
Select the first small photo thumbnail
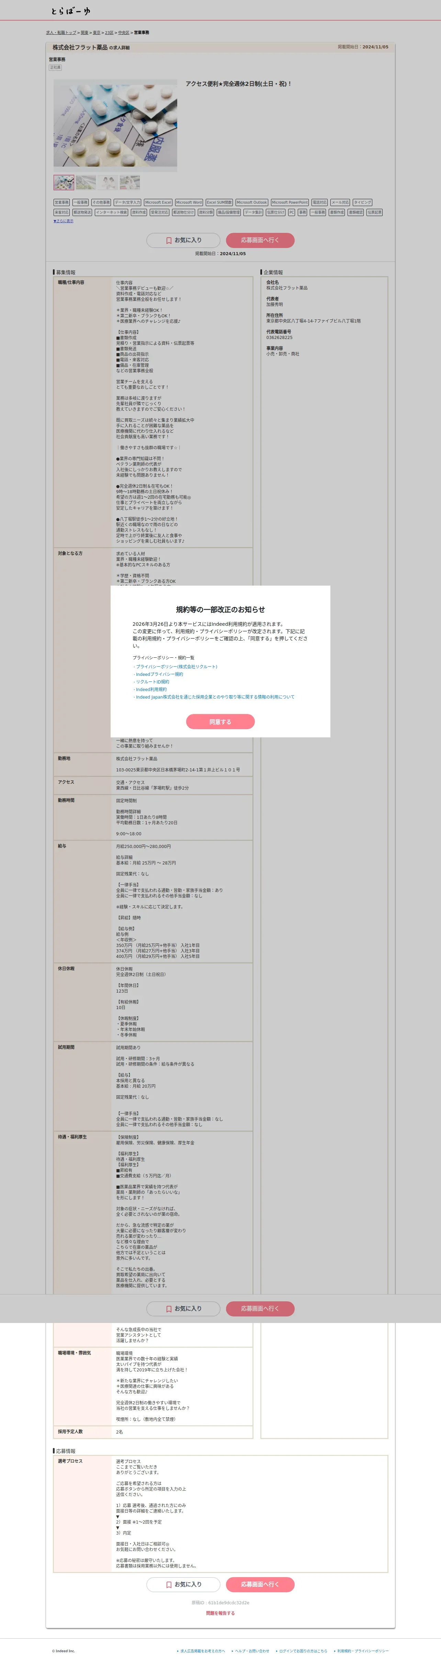tap(64, 182)
